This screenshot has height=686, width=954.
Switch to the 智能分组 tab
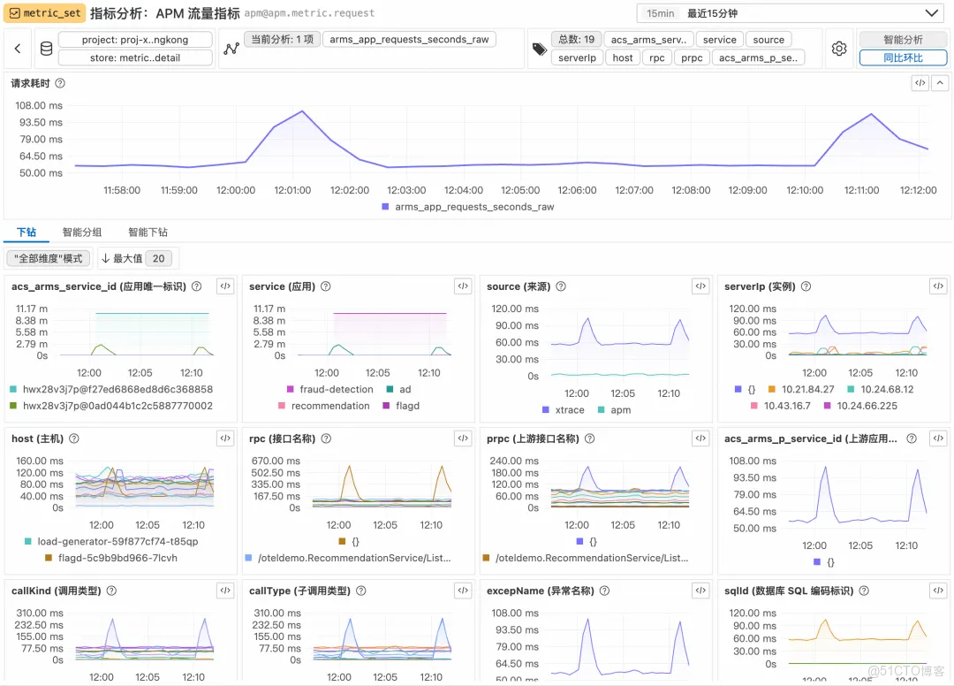81,232
